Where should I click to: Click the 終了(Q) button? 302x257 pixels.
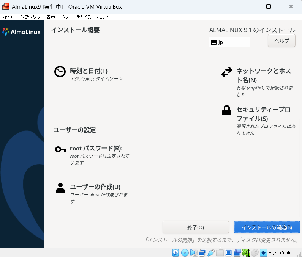click(196, 227)
